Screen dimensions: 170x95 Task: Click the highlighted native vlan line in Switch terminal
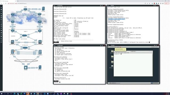point(116,19)
